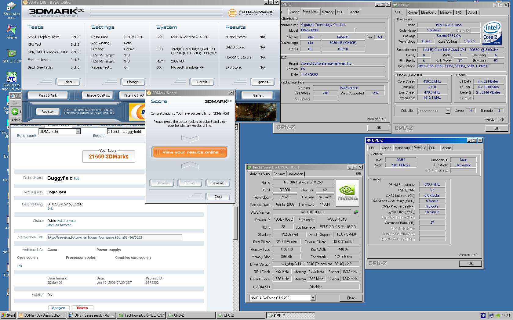513x320 pixels.
Task: Click the compare link URL field
Action: pyautogui.click(x=115, y=237)
